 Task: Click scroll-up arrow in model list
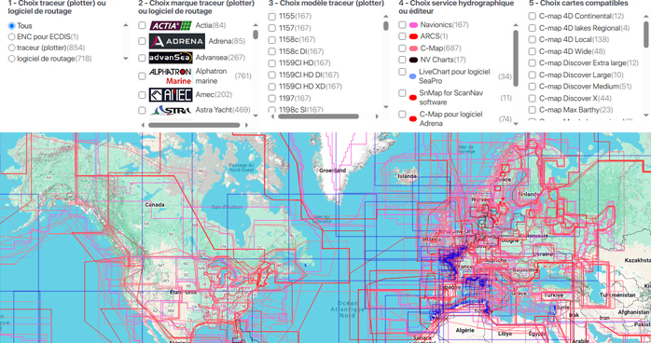pos(386,17)
